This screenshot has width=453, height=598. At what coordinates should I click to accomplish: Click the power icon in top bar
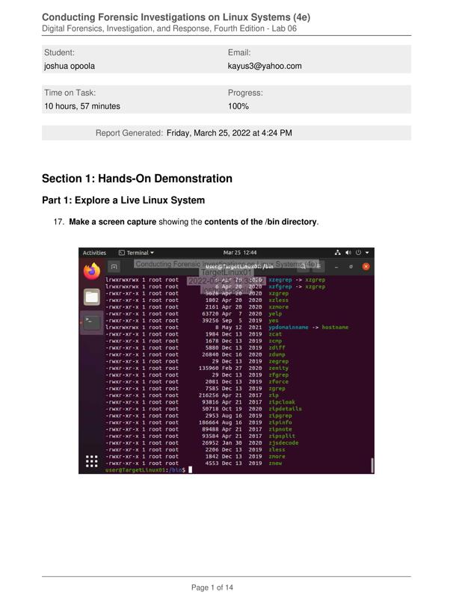[x=358, y=253]
